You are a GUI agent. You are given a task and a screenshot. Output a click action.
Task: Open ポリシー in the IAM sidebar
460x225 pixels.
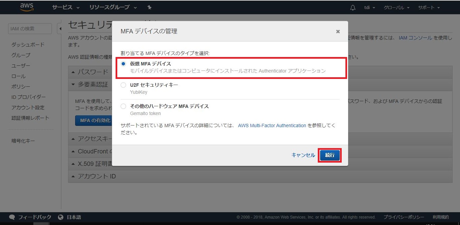click(x=21, y=87)
